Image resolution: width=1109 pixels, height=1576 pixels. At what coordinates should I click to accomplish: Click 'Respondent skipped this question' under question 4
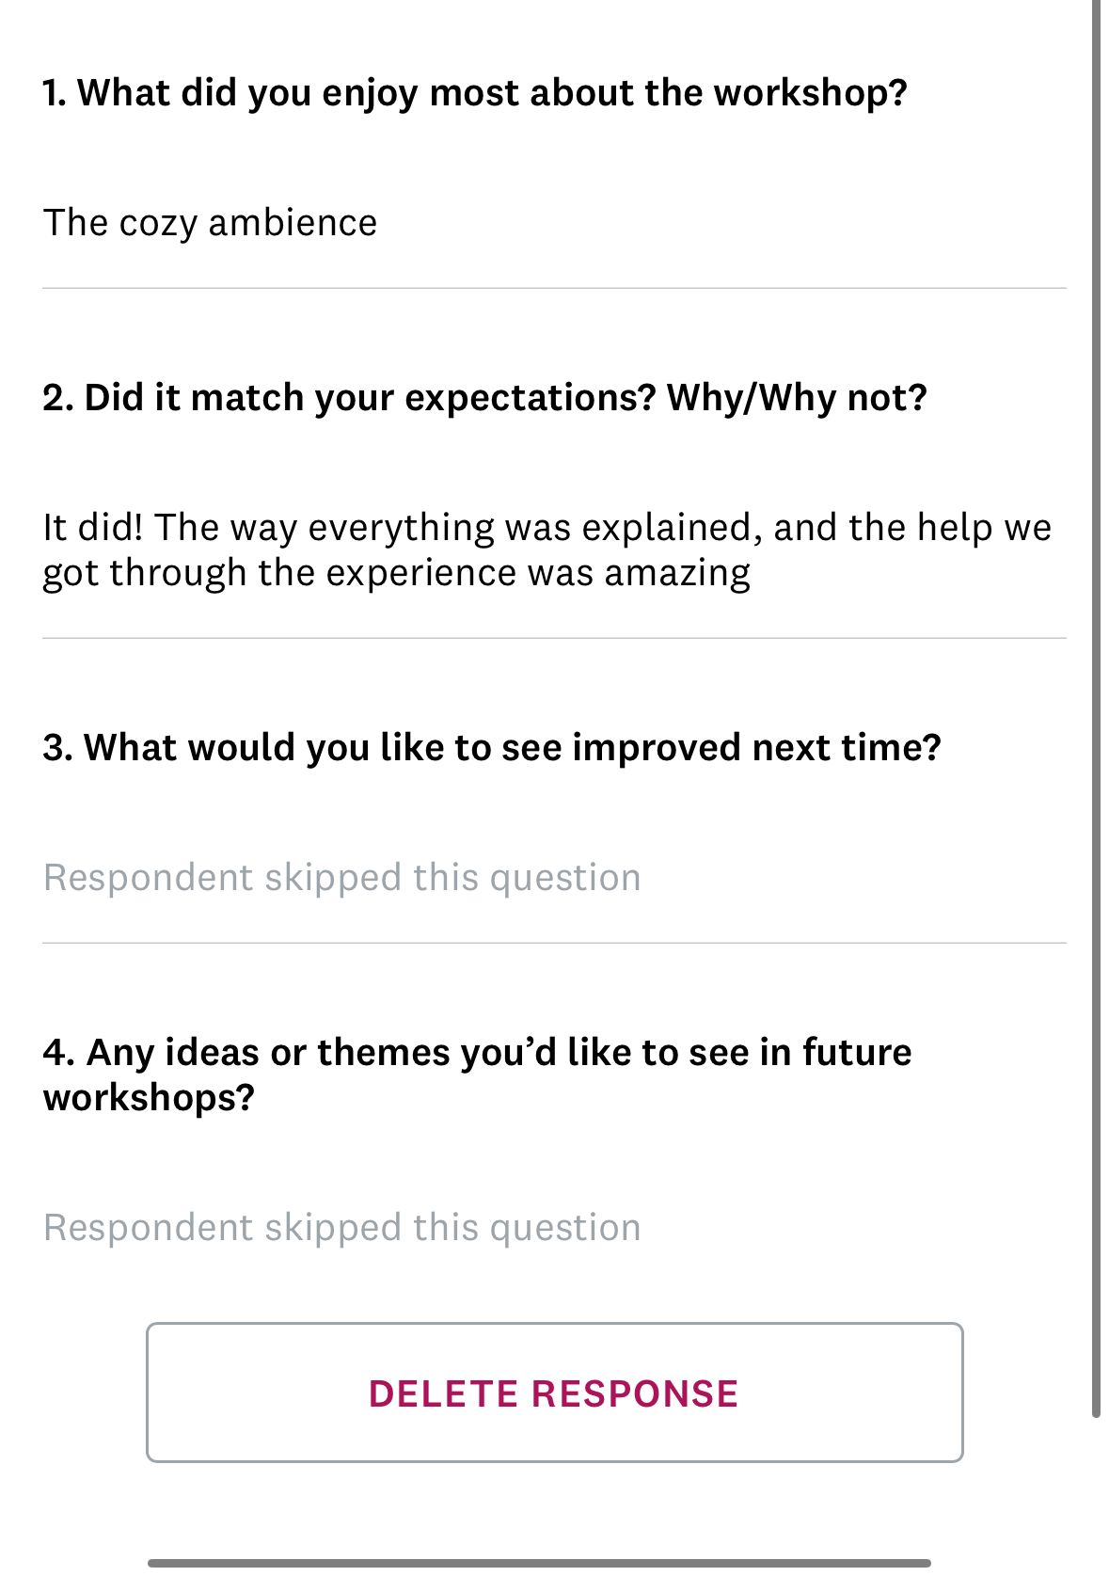pos(342,1226)
